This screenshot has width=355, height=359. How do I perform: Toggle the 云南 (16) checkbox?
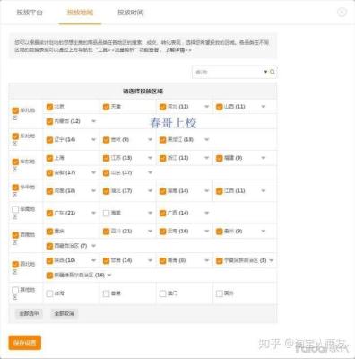point(162,232)
